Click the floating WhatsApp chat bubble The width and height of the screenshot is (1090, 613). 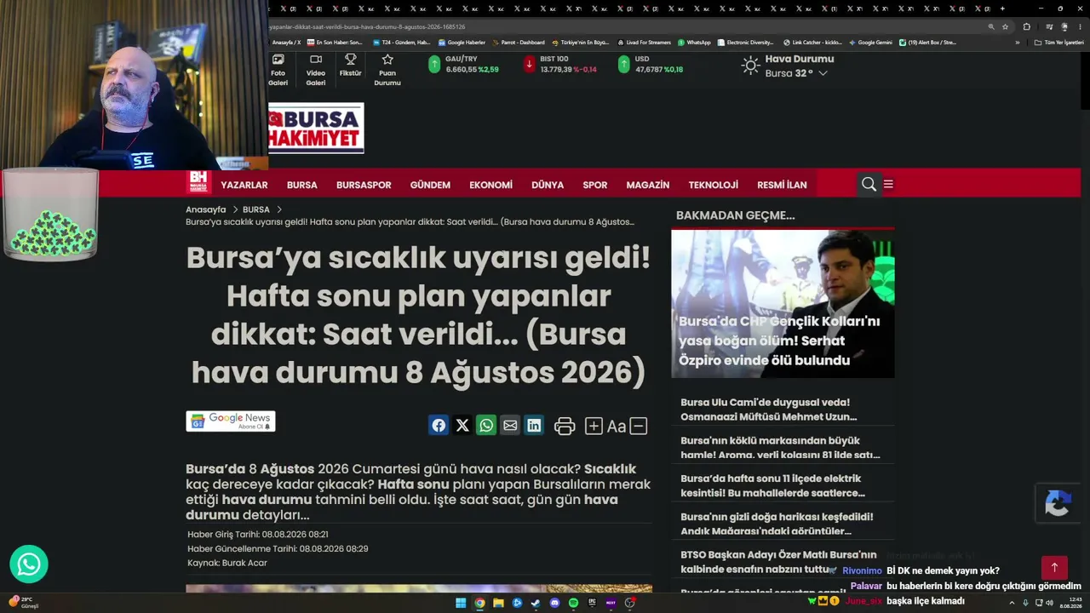(x=29, y=564)
